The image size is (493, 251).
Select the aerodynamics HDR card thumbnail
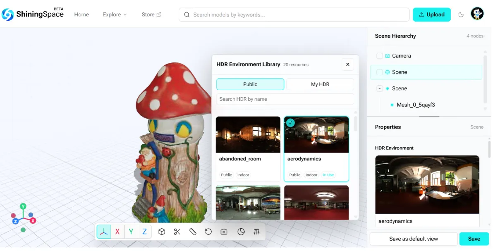coord(316,135)
